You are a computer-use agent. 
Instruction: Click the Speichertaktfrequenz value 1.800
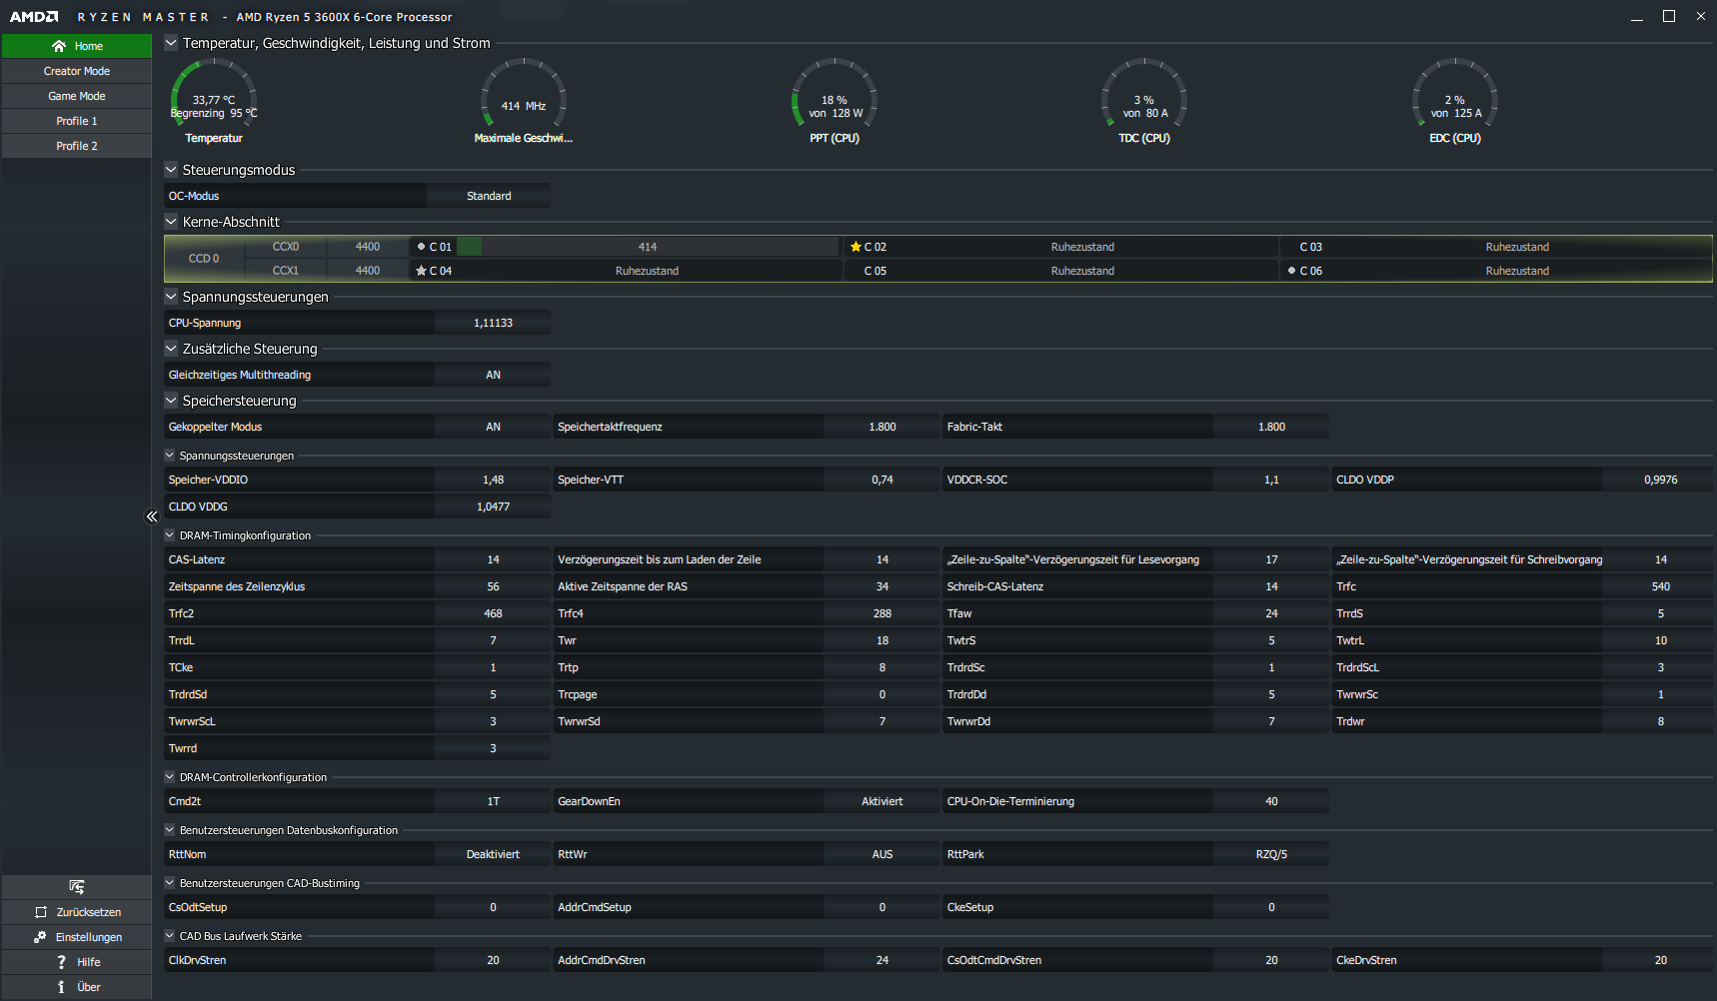click(x=882, y=427)
